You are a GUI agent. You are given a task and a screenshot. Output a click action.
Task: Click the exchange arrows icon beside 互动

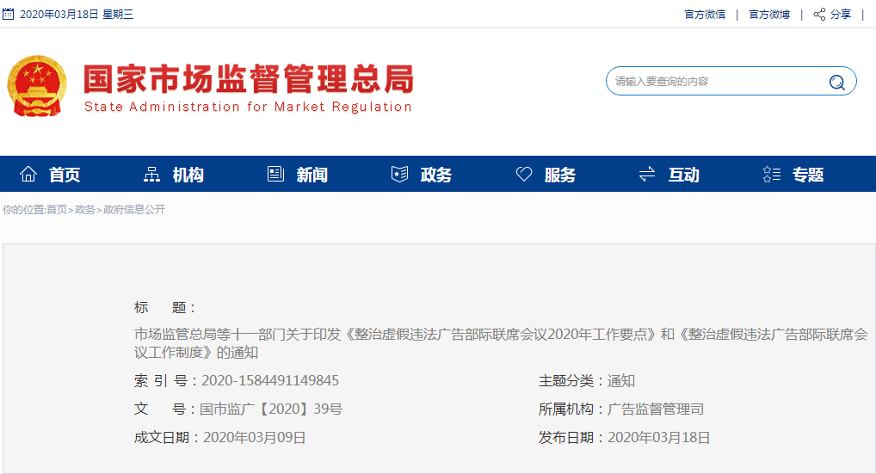(x=647, y=174)
